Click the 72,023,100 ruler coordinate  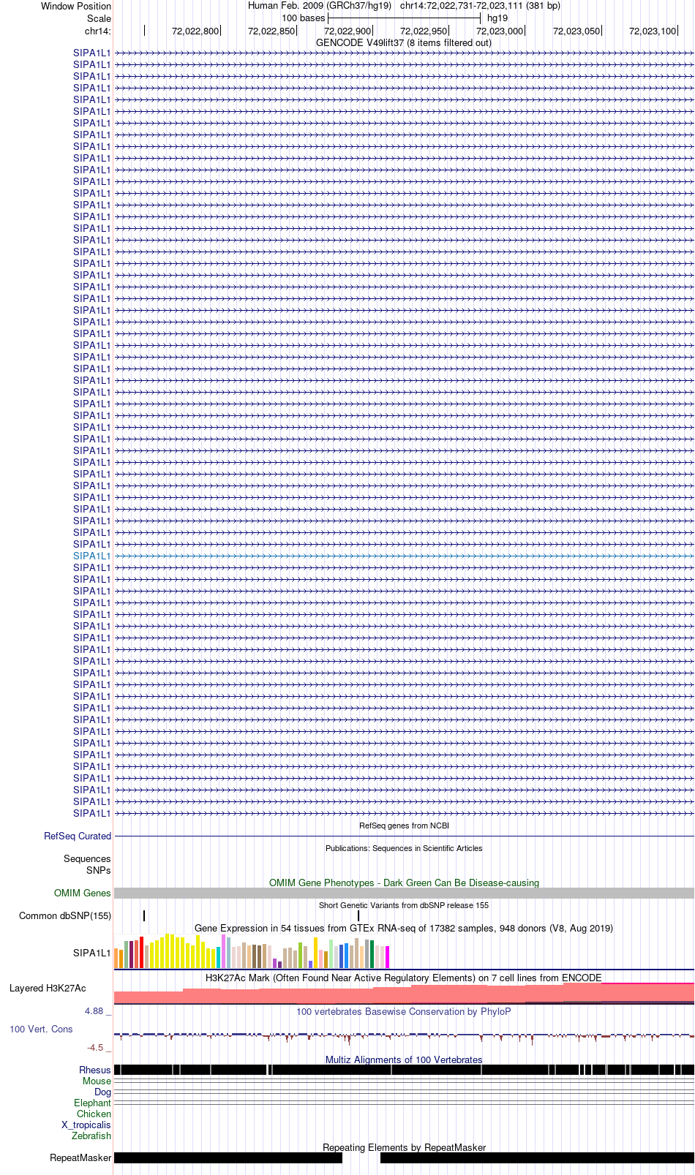(653, 31)
